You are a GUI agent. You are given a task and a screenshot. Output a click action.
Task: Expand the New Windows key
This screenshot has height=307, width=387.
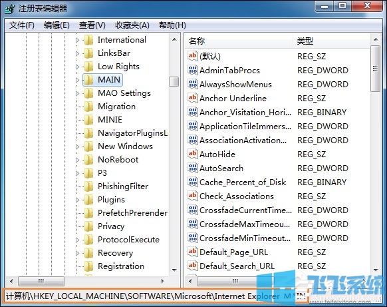(x=77, y=147)
